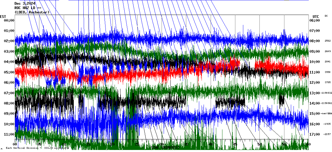This screenshot has width=332, height=152.
Task: Click the DC column header
Action: click(326, 16)
